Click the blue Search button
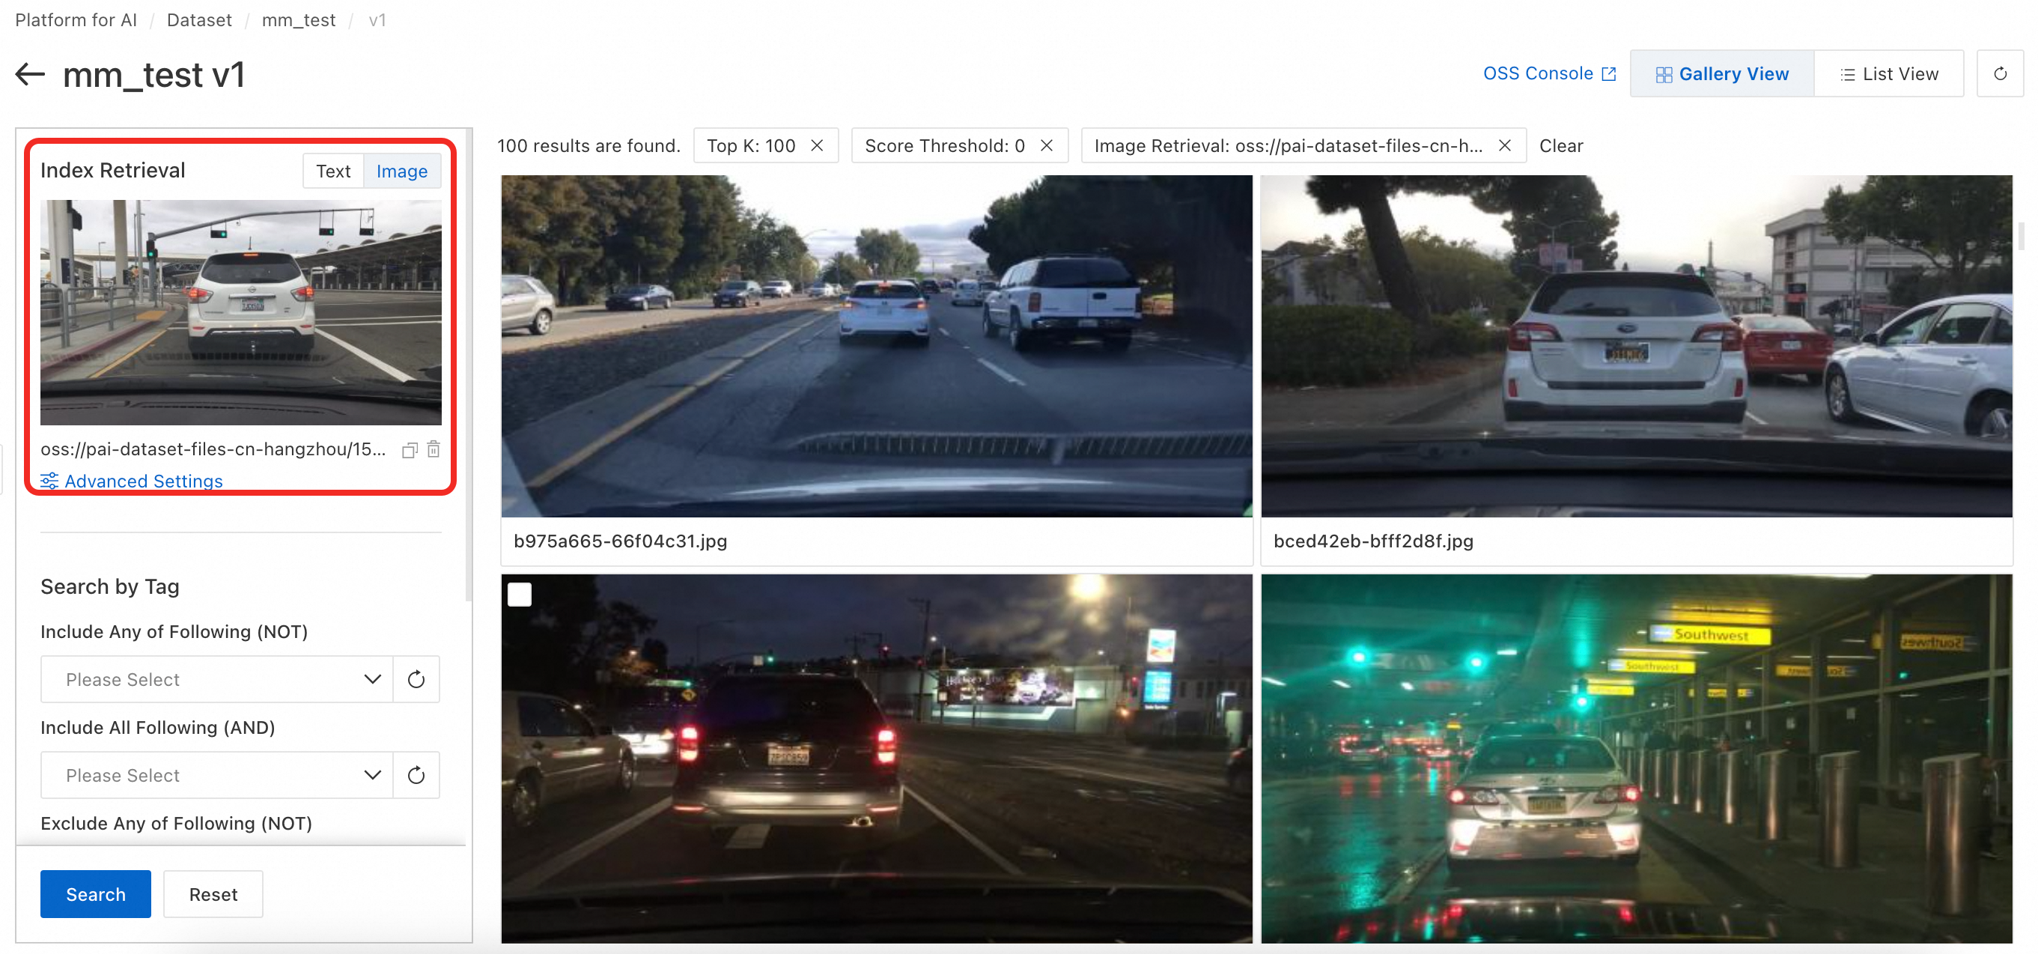The height and width of the screenshot is (954, 2038). click(x=96, y=894)
